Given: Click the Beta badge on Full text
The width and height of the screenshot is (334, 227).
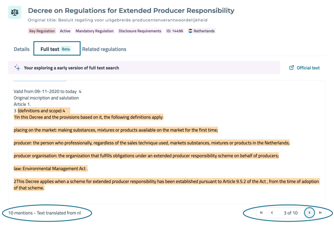Looking at the screenshot, I should click(66, 49).
